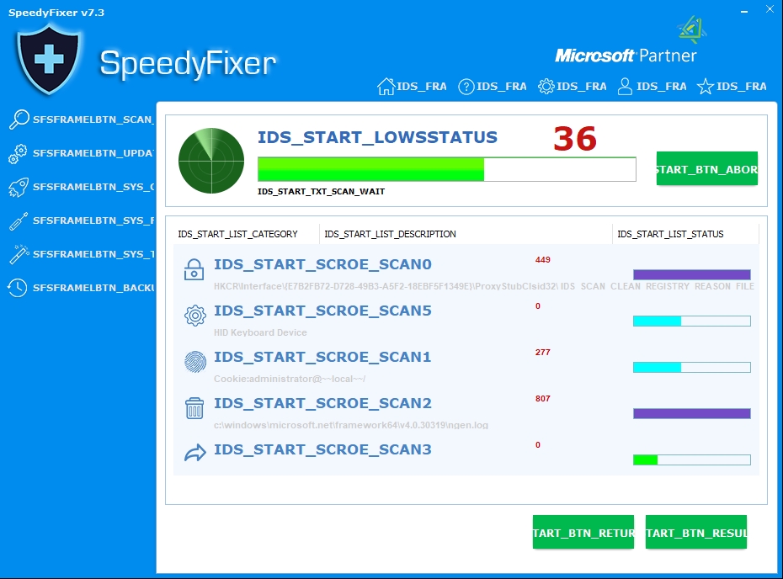Click the START_BTN_RESUL green button
This screenshot has height=579, width=783.
(695, 532)
